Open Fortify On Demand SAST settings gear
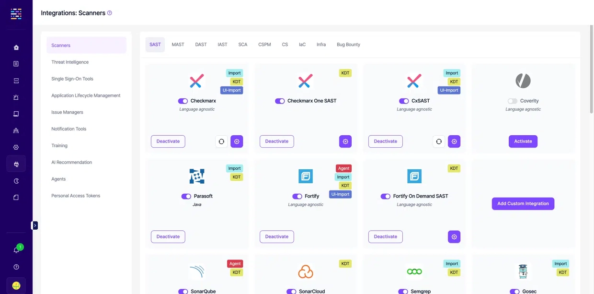 click(x=454, y=237)
